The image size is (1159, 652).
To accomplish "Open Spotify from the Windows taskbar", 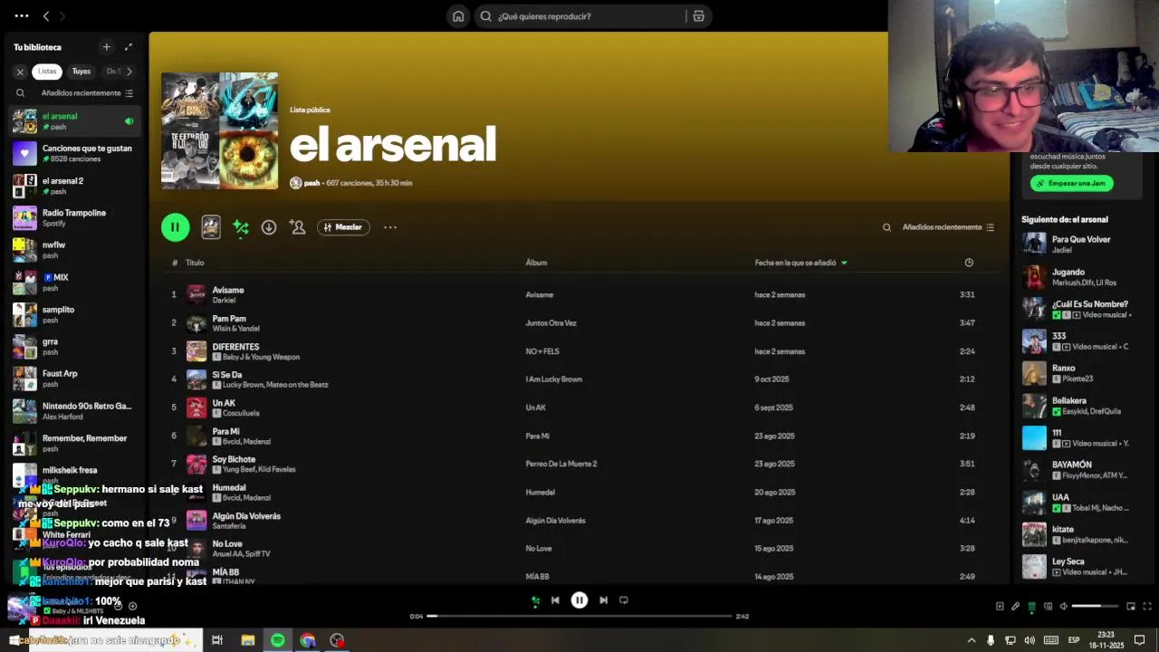I will tap(277, 640).
